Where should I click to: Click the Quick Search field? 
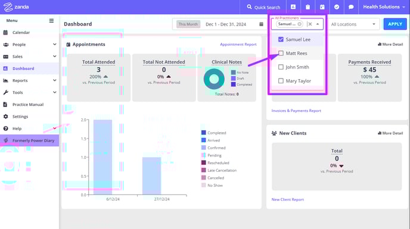(x=263, y=7)
